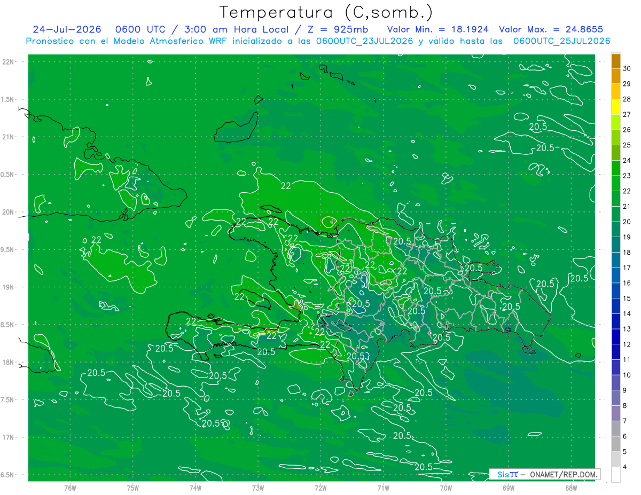Click the '76W' longitude label

click(x=70, y=488)
